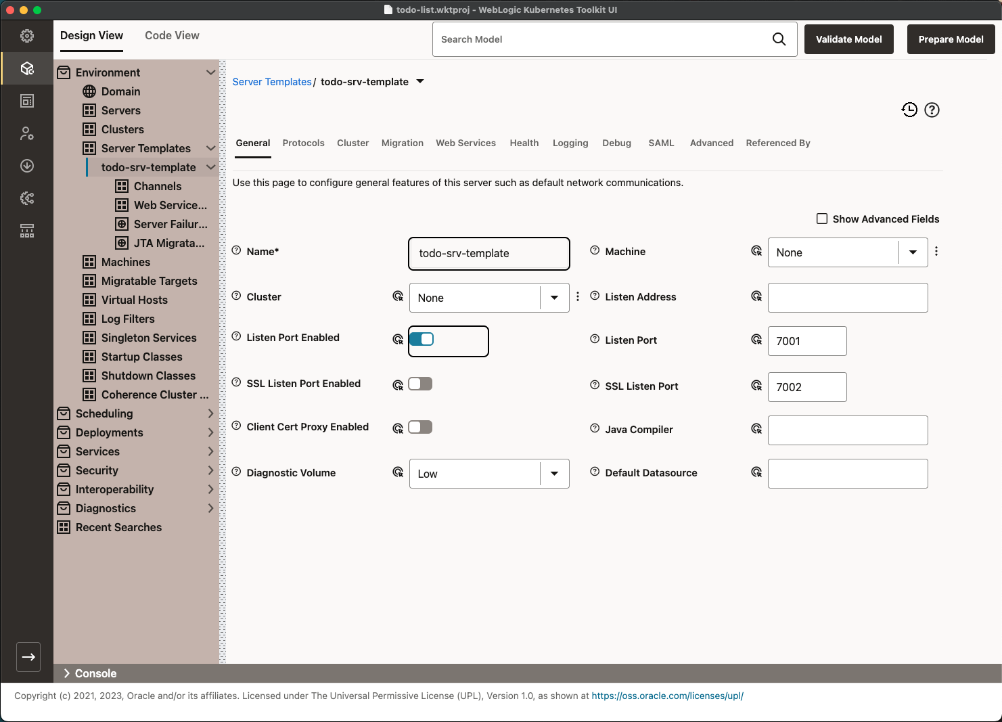Expand the Console panel
This screenshot has height=722, width=1002.
pyautogui.click(x=67, y=673)
